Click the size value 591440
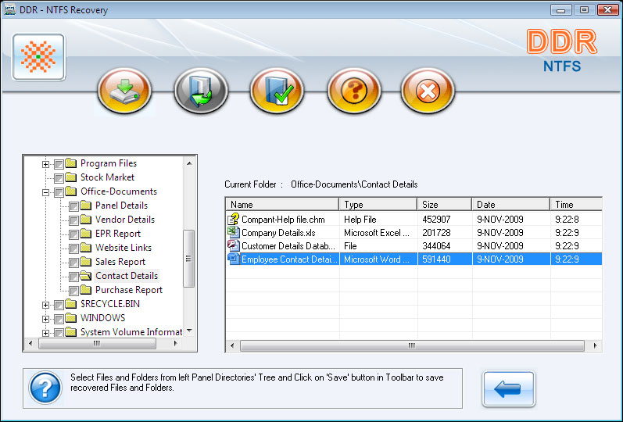The image size is (623, 422). pyautogui.click(x=436, y=259)
